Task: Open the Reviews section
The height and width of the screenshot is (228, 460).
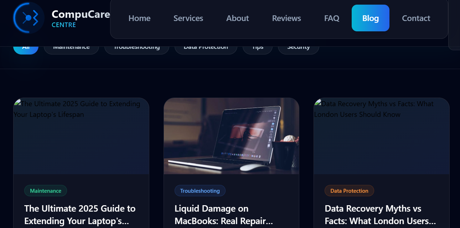Action: coord(286,18)
